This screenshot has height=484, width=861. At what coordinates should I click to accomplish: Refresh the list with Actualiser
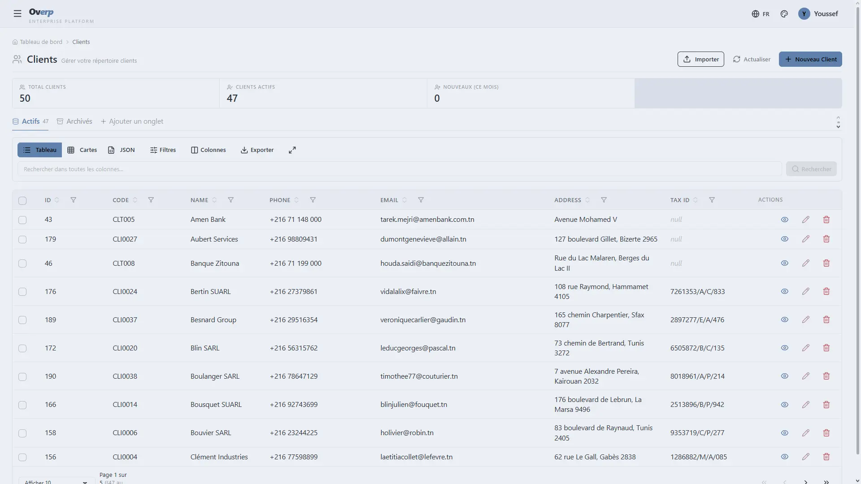[752, 59]
